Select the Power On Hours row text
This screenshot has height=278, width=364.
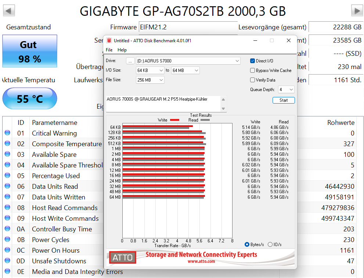click(56, 250)
